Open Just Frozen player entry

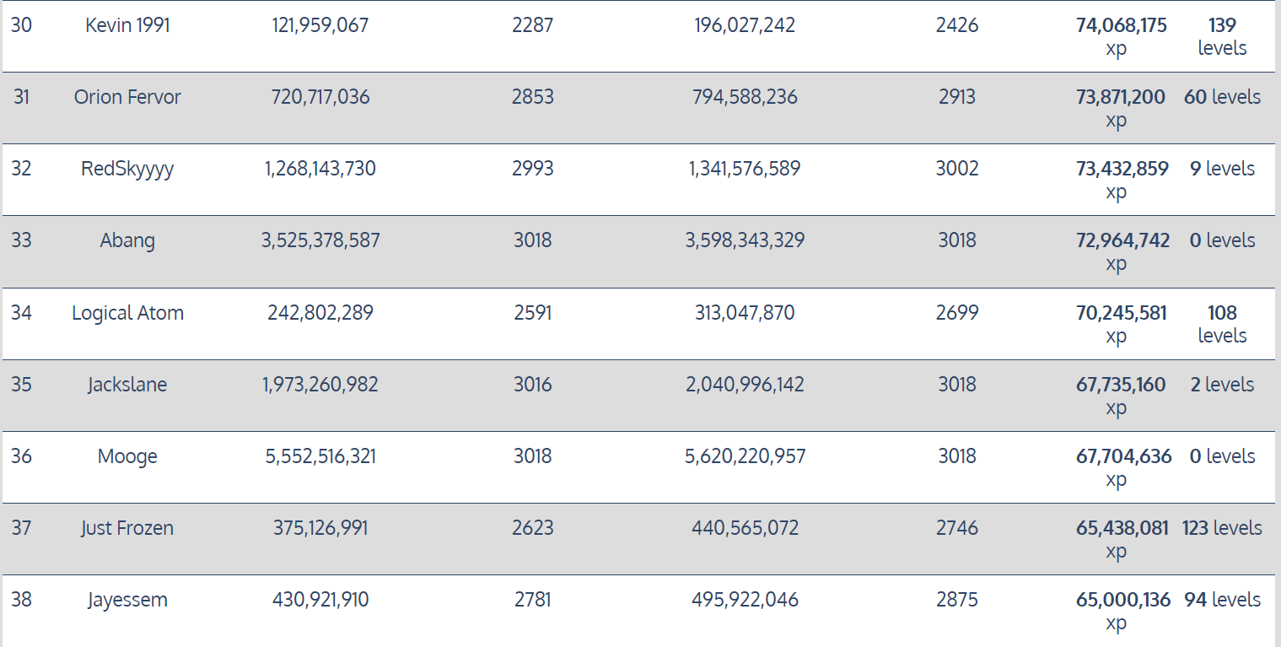pyautogui.click(x=127, y=528)
